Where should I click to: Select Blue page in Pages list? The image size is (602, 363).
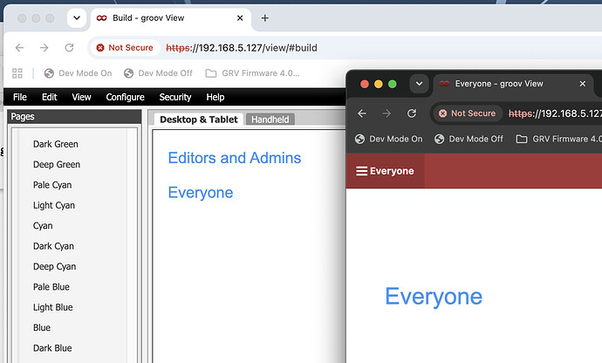pyautogui.click(x=42, y=327)
